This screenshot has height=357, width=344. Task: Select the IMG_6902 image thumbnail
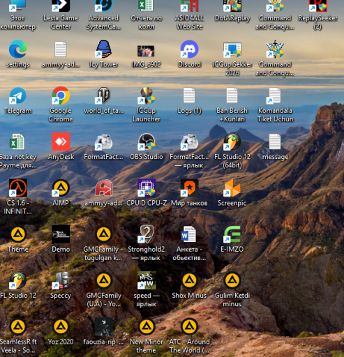tap(146, 51)
